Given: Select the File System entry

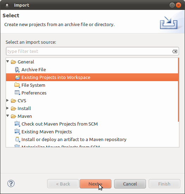Looking at the screenshot, I should [33, 85].
